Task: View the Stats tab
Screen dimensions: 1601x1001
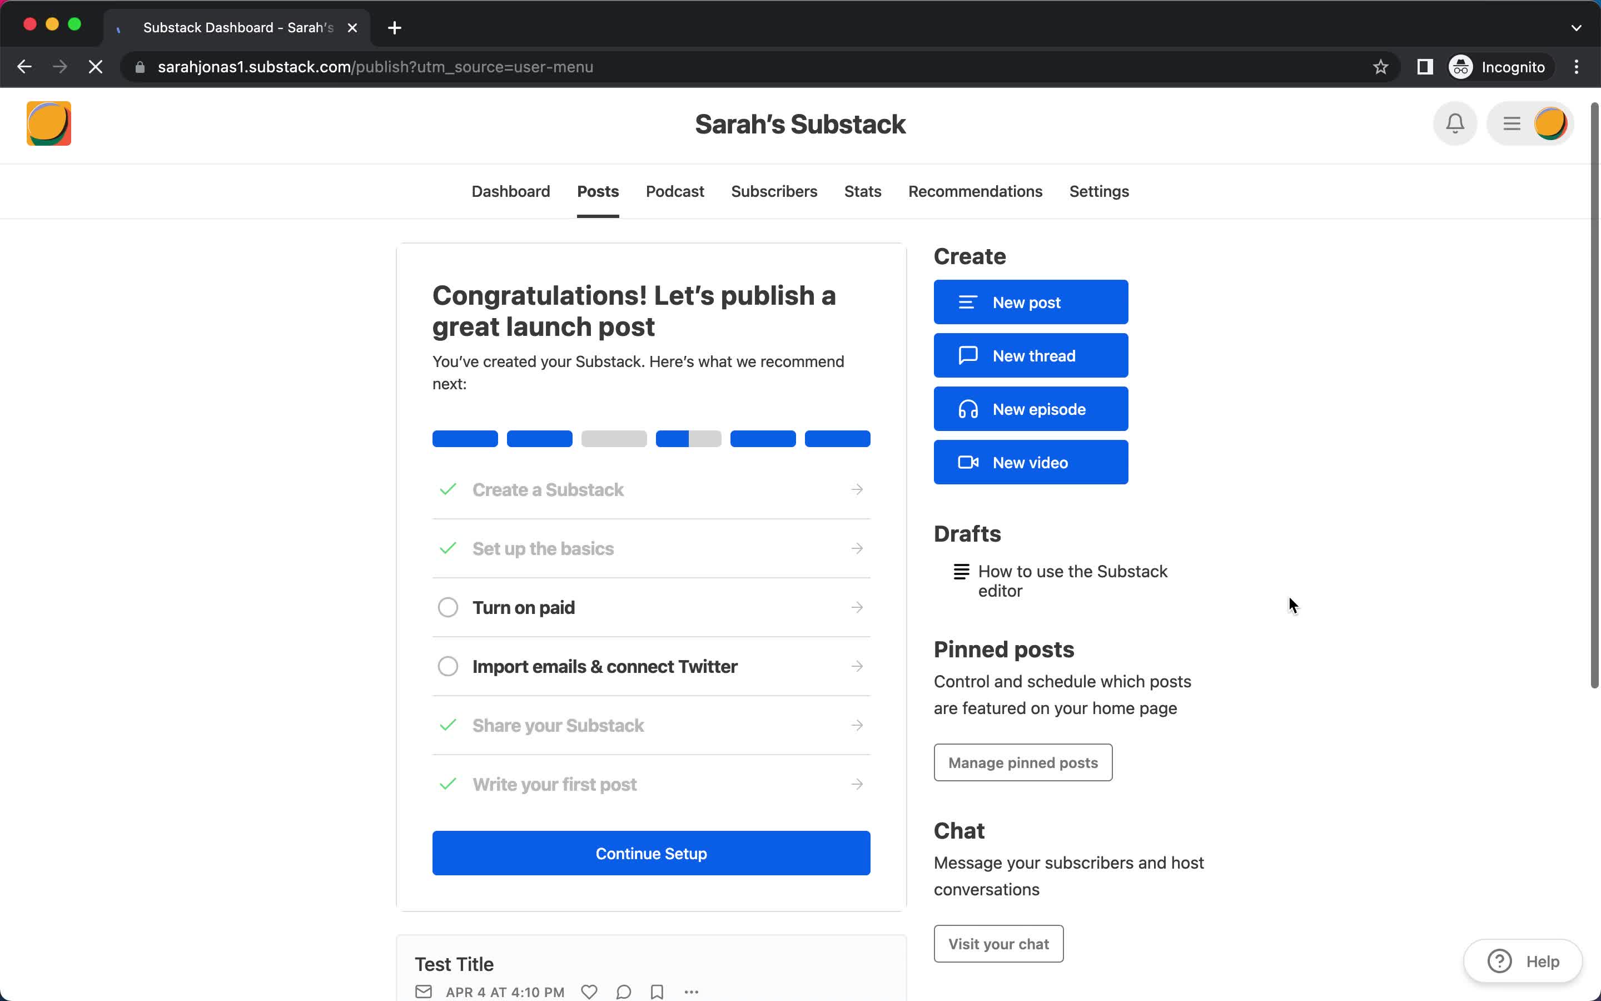Action: coord(863,191)
